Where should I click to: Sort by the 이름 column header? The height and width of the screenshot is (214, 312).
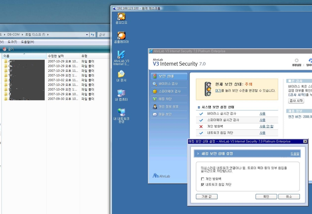pos(24,56)
